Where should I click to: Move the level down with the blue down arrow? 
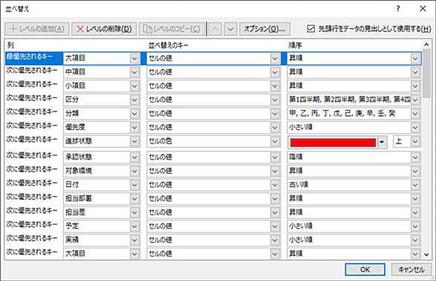tap(231, 29)
